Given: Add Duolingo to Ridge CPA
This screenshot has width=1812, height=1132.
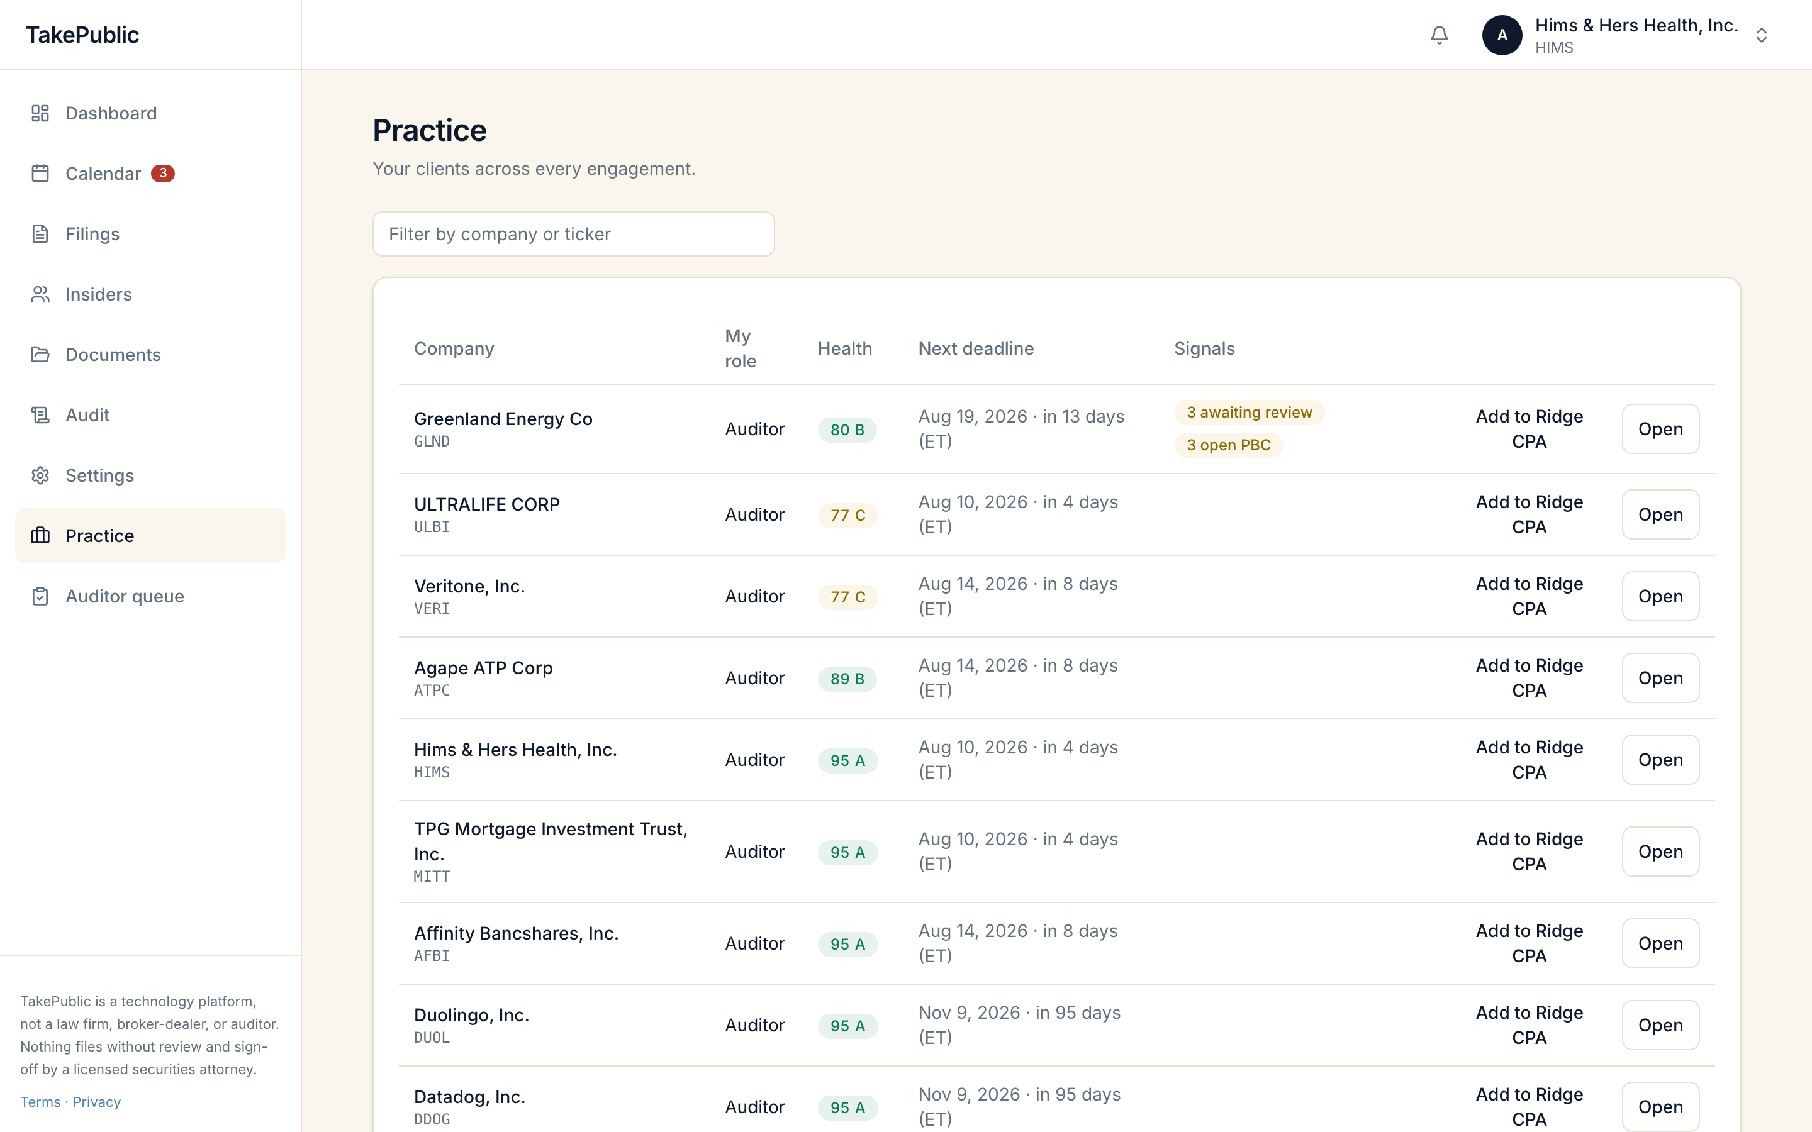Looking at the screenshot, I should (x=1529, y=1025).
